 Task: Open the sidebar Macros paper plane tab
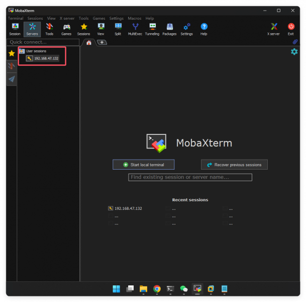[12, 79]
